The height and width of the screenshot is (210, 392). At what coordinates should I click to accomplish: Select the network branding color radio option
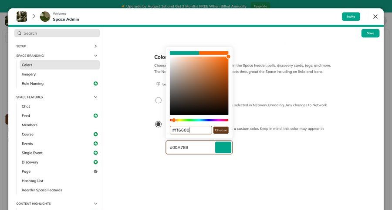(158, 100)
